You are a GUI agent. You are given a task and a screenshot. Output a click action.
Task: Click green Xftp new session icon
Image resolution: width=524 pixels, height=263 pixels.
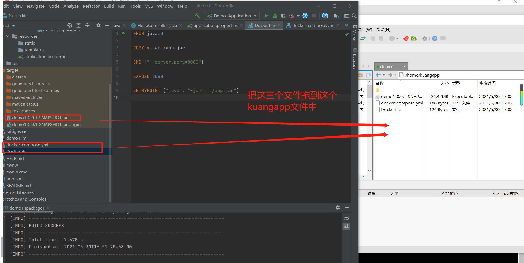point(414,39)
